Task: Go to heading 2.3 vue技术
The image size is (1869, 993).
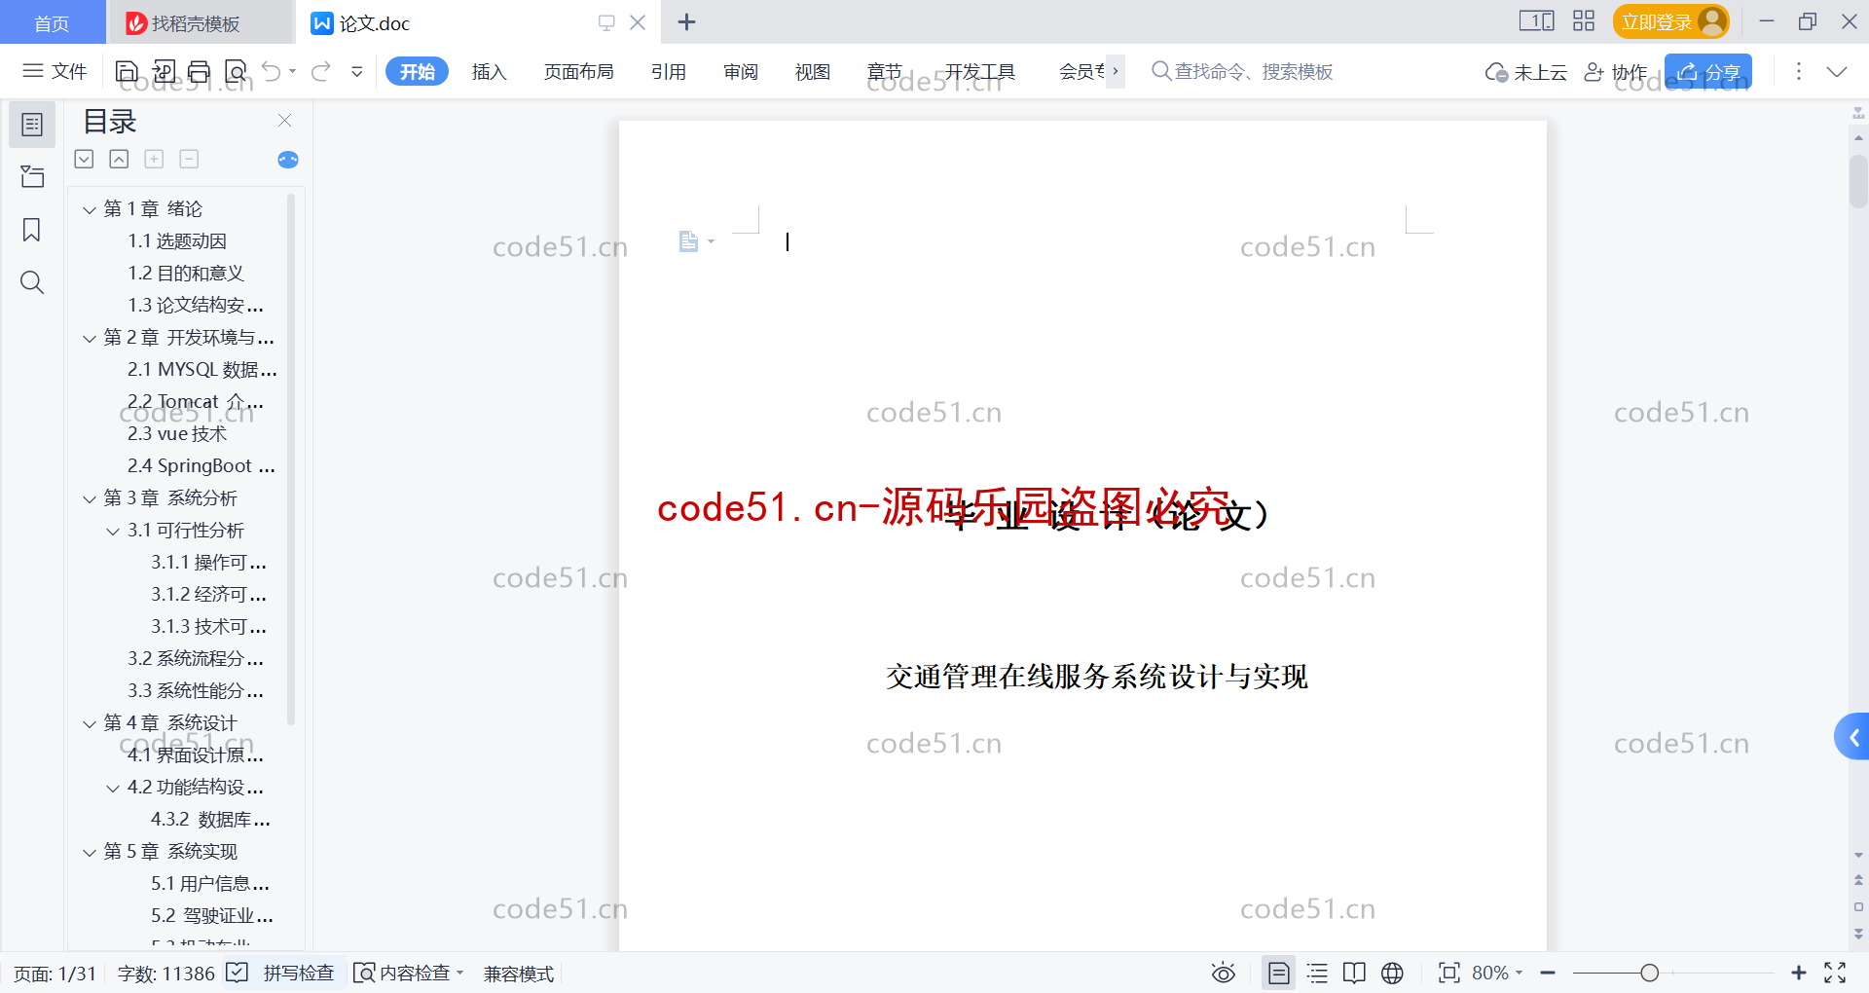Action: 177,433
